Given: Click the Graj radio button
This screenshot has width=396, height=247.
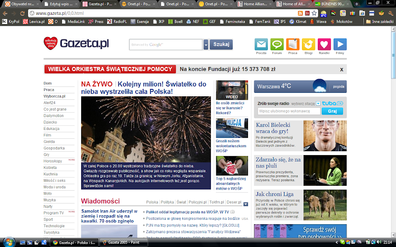Looking at the screenshot, I should click(x=332, y=111).
